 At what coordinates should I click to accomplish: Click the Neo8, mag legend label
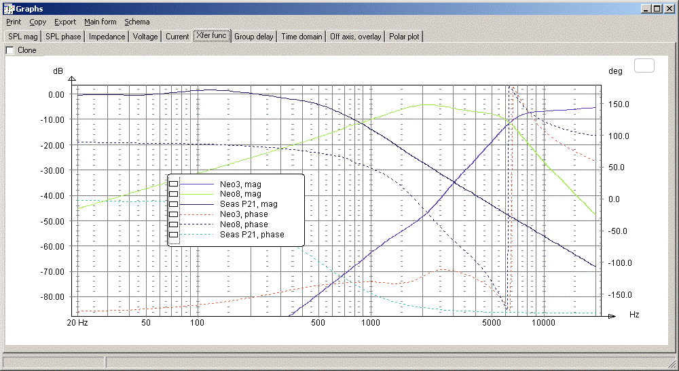(240, 194)
